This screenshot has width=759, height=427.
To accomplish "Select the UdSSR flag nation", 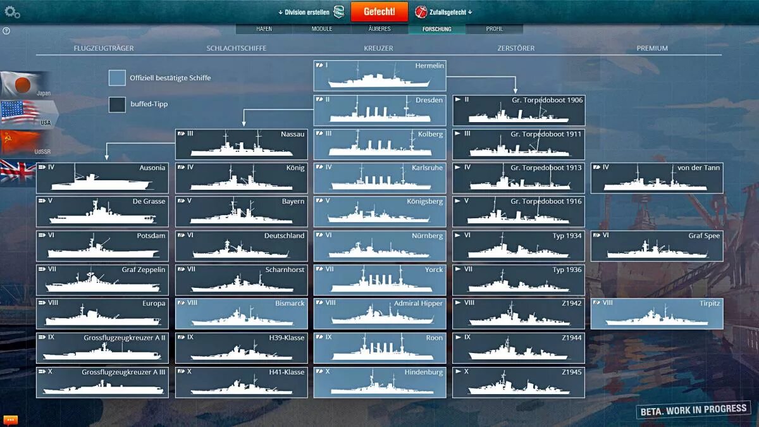I will coord(25,143).
